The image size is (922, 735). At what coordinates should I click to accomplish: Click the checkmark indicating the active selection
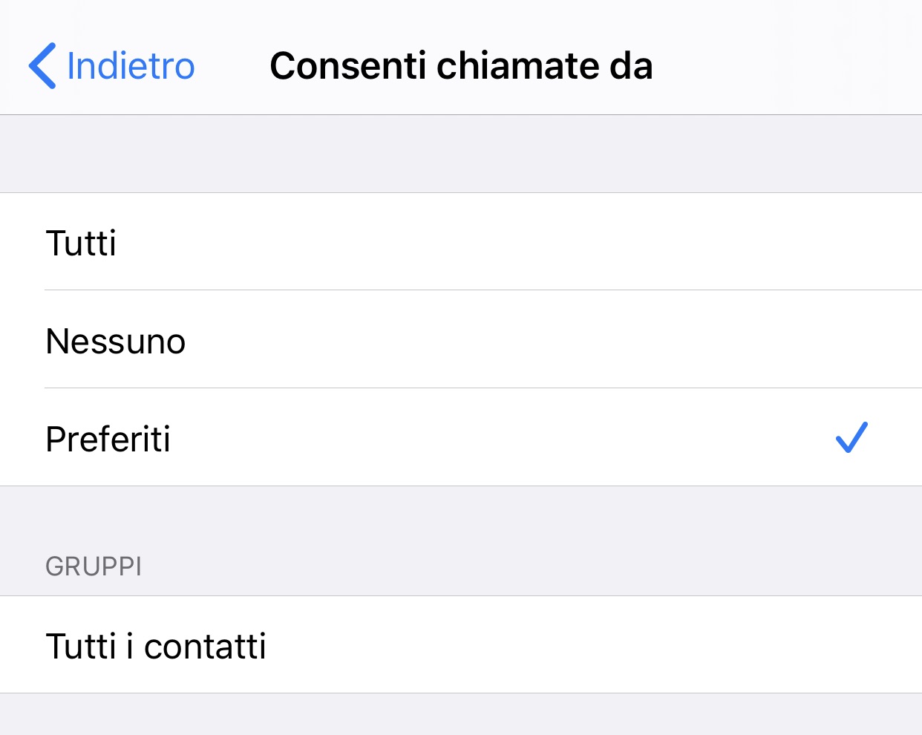click(x=851, y=438)
